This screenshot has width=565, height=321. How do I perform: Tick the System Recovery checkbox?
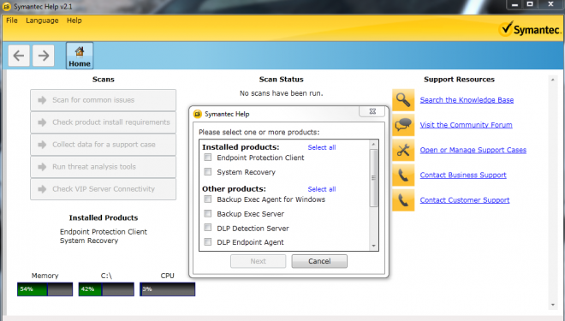coord(208,171)
